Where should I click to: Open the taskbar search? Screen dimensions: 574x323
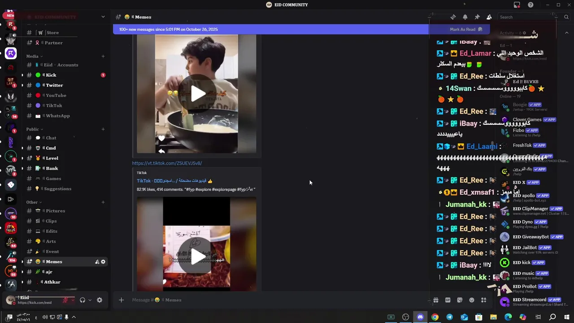pos(552,317)
